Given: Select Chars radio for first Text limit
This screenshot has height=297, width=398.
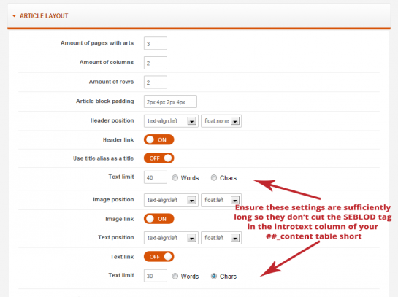Looking at the screenshot, I should [x=214, y=178].
